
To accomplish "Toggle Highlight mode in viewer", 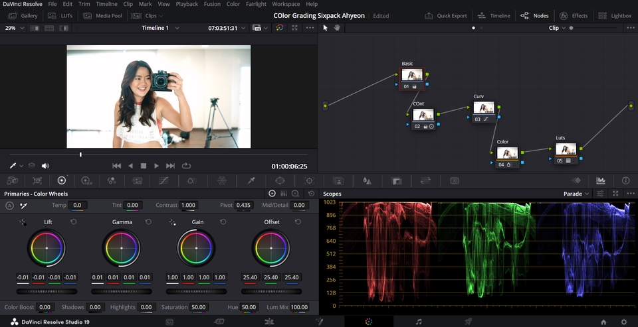I will pyautogui.click(x=64, y=28).
